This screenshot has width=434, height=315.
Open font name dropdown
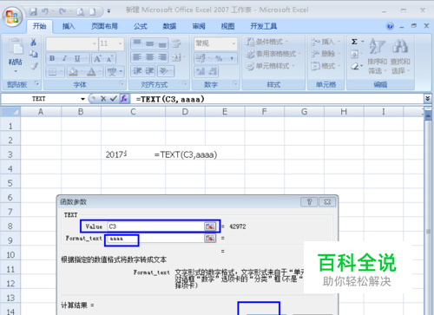click(95, 43)
